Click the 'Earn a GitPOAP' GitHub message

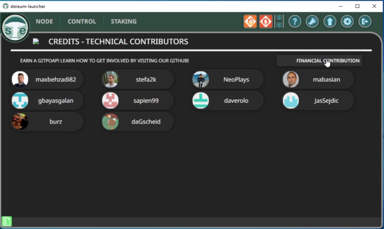(x=104, y=61)
